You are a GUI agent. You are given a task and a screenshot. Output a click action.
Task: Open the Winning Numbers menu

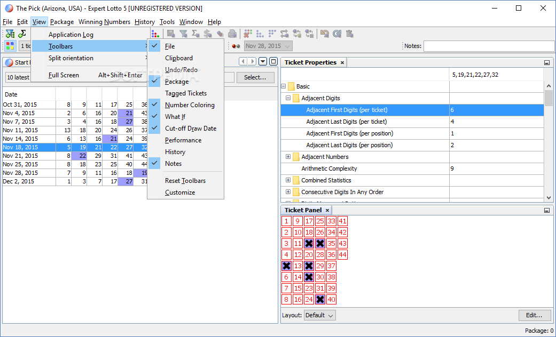tap(104, 22)
